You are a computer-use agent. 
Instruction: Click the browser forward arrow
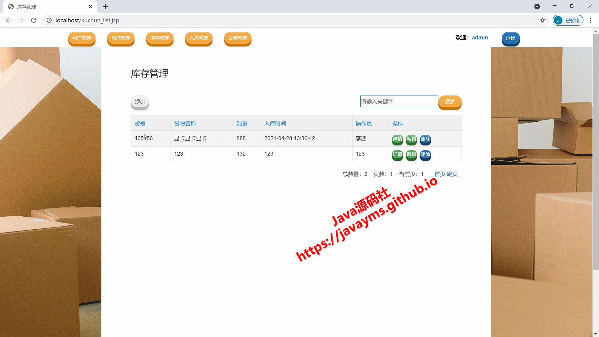coord(21,20)
